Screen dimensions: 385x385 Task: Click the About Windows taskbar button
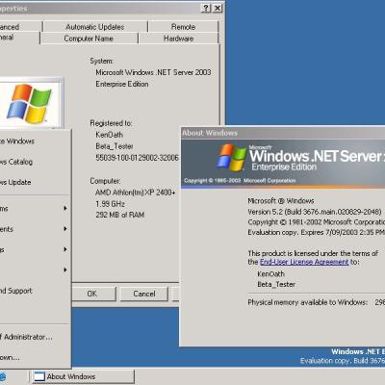83,376
